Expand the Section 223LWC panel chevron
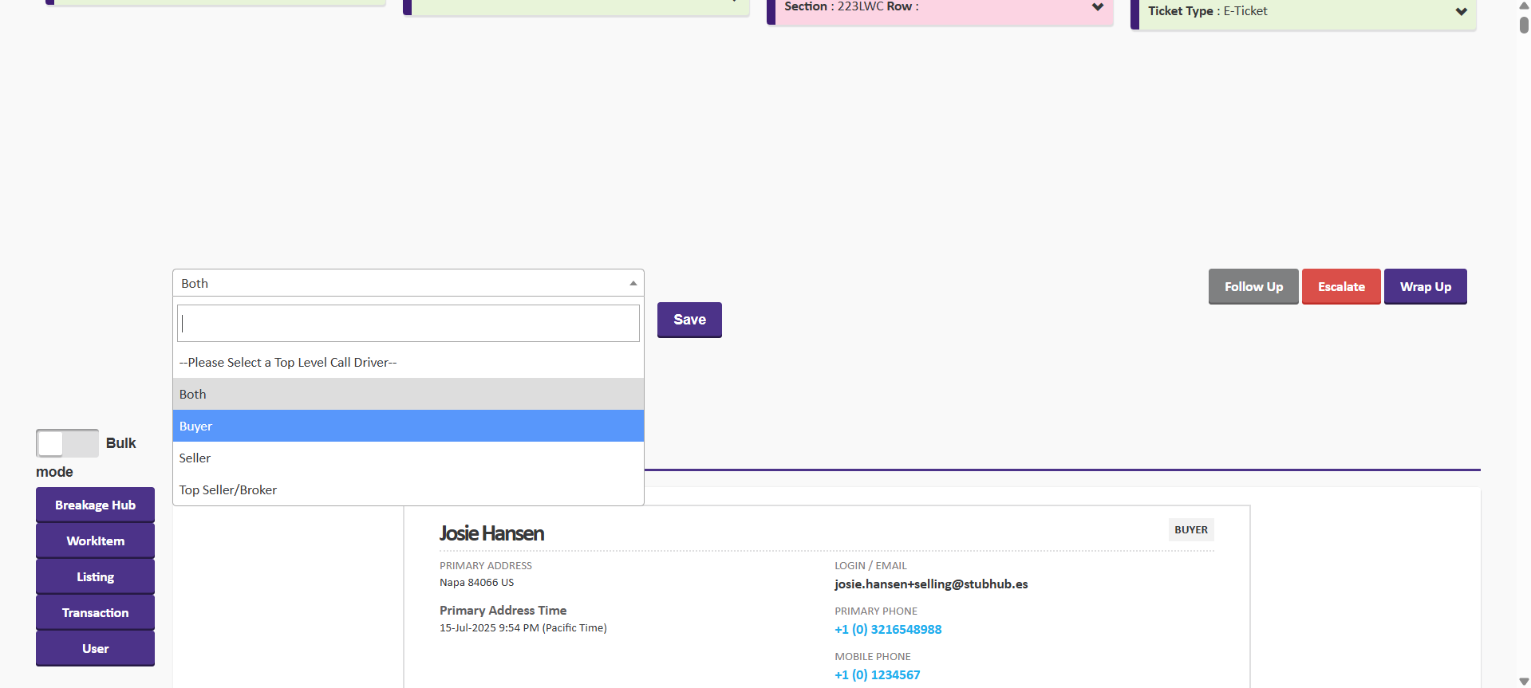 [1098, 7]
